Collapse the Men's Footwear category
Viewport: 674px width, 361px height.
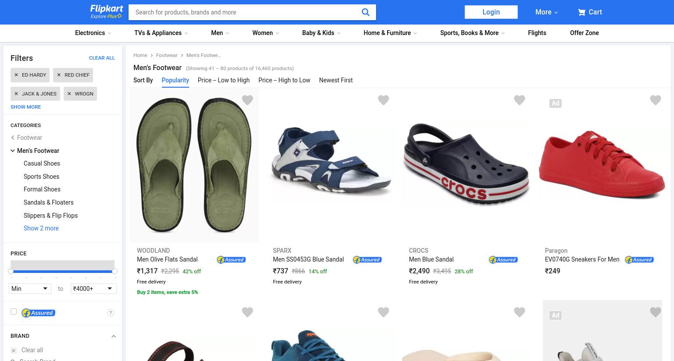click(x=13, y=151)
